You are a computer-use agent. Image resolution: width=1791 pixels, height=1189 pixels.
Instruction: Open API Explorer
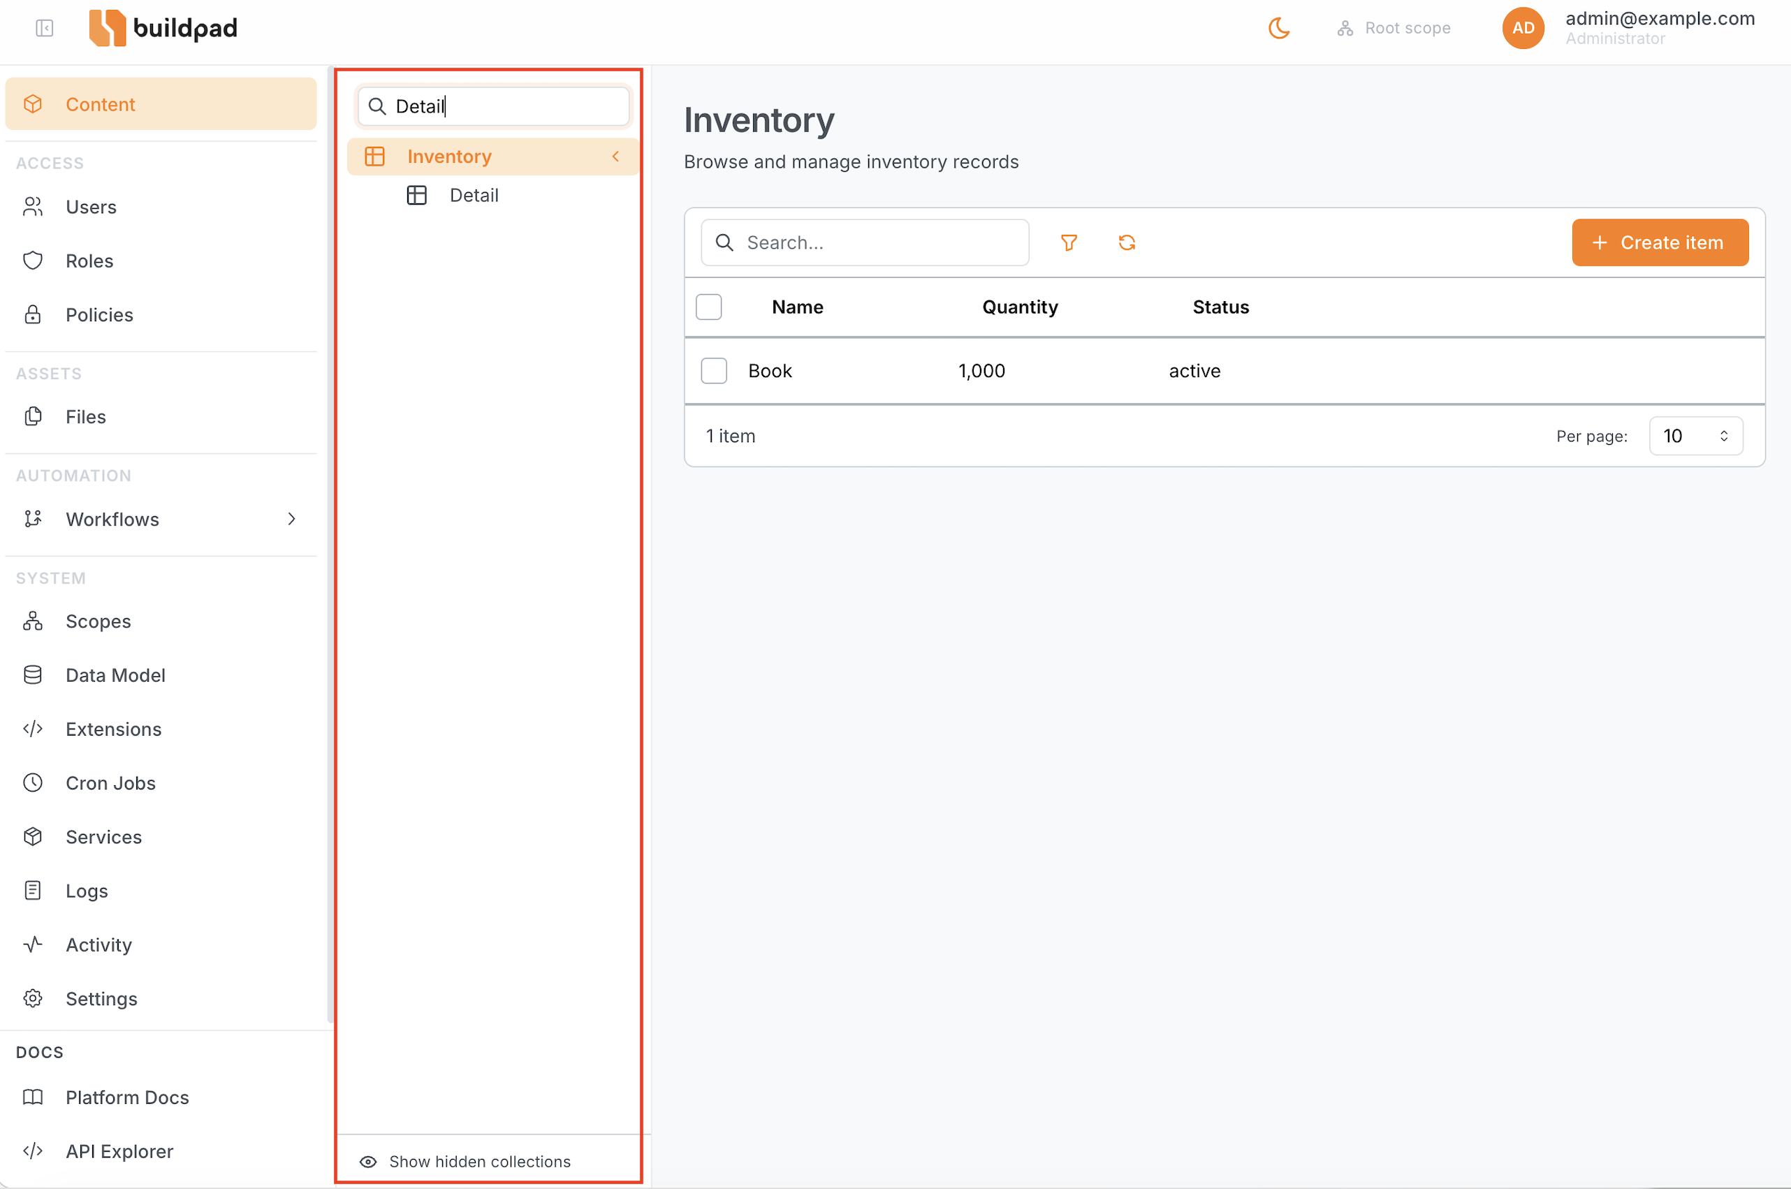click(x=161, y=1152)
